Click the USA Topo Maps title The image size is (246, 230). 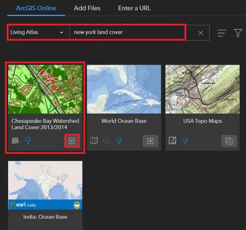pyautogui.click(x=203, y=121)
